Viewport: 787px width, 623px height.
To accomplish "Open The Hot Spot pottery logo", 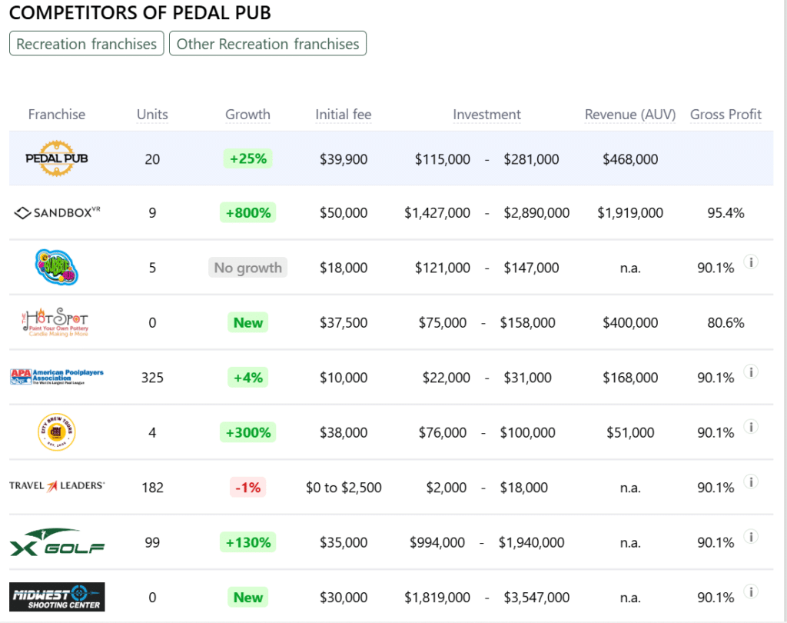I will click(x=57, y=322).
